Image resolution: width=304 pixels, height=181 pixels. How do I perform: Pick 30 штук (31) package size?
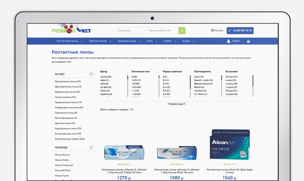pos(231,77)
